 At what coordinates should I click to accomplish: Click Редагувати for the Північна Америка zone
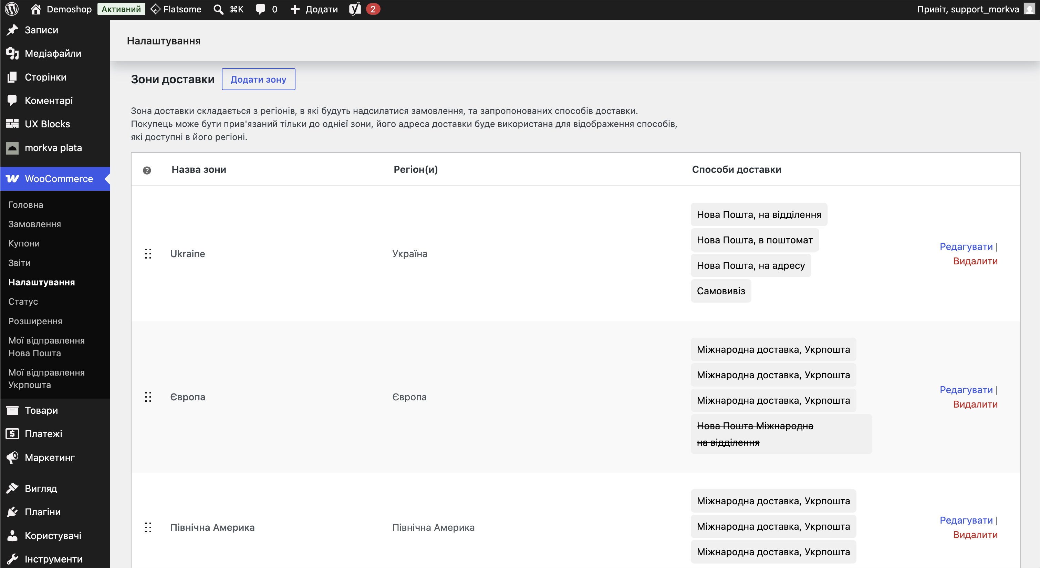(x=966, y=520)
